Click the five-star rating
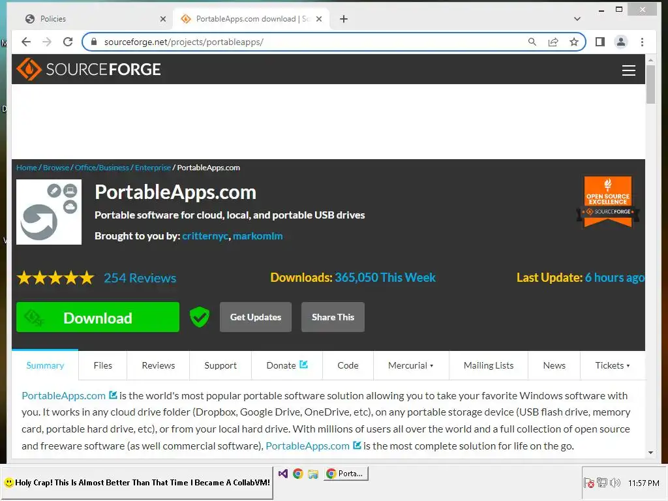668x501 pixels. [55, 278]
